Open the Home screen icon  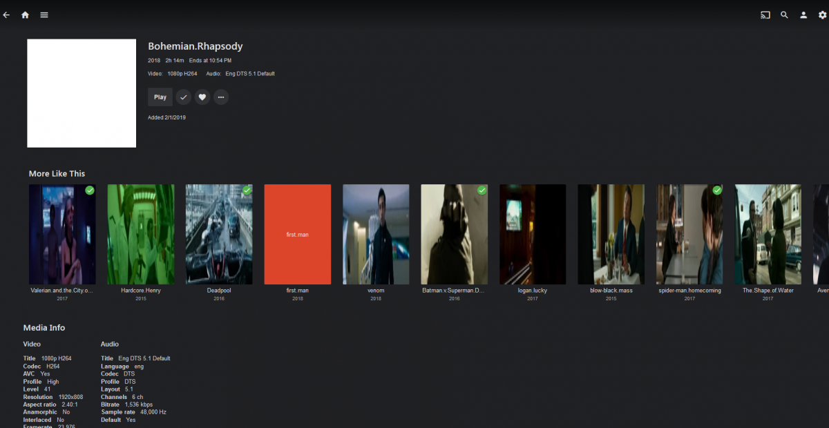[25, 14]
